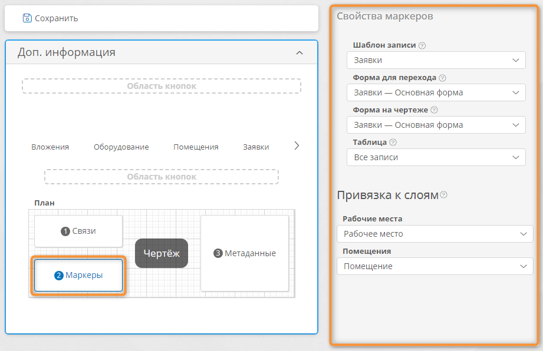
Task: Collapse the Доп. информация section
Action: click(x=300, y=53)
